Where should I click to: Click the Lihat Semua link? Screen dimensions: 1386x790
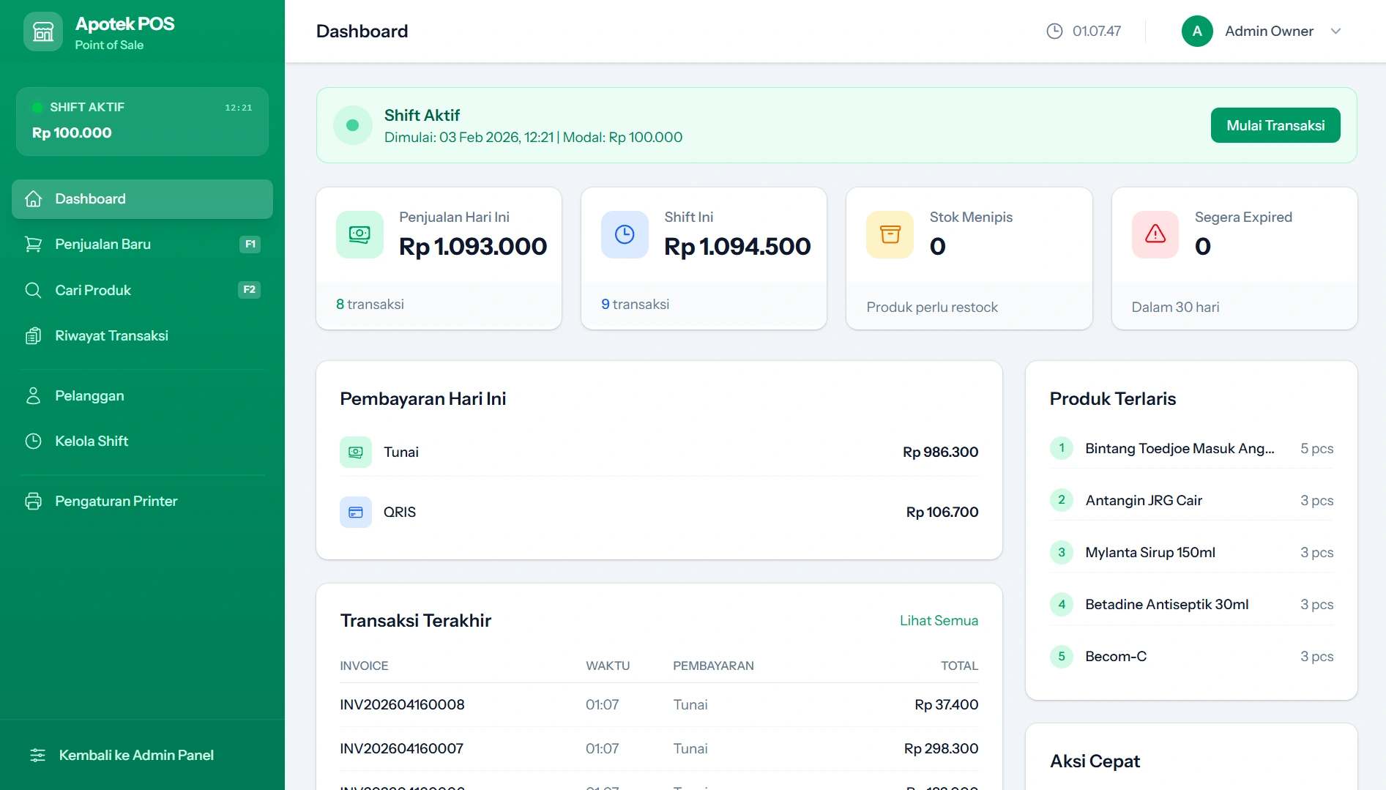[x=939, y=620]
